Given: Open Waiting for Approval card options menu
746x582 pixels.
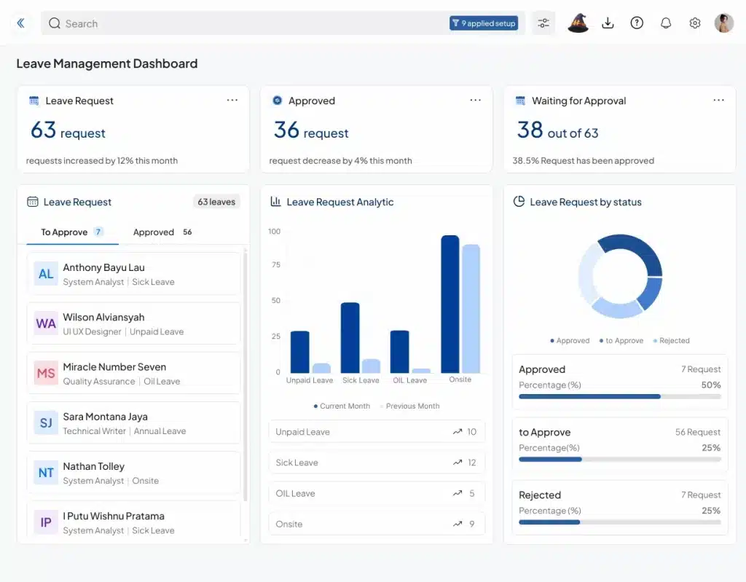Looking at the screenshot, I should click(718, 101).
